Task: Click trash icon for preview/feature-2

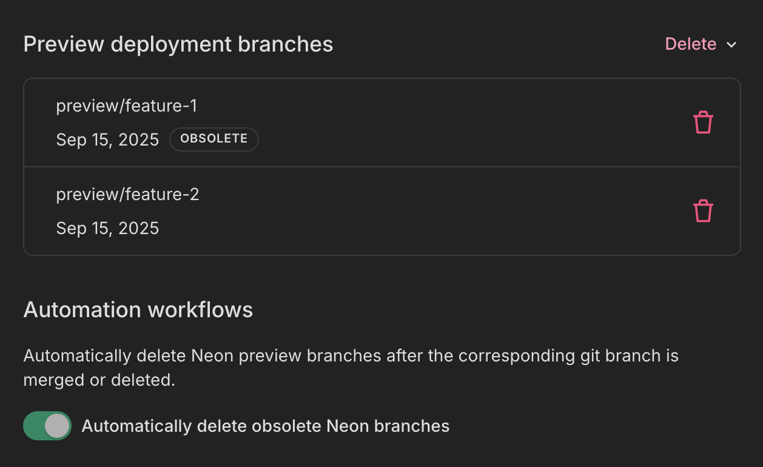Action: [x=703, y=211]
